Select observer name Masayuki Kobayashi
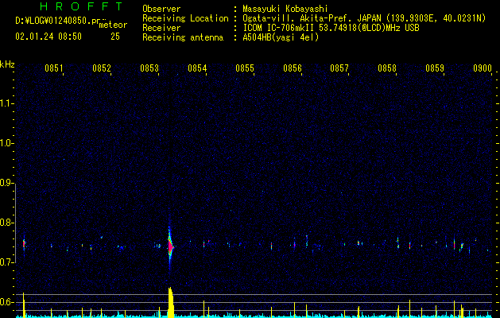500x318 pixels. pos(285,9)
